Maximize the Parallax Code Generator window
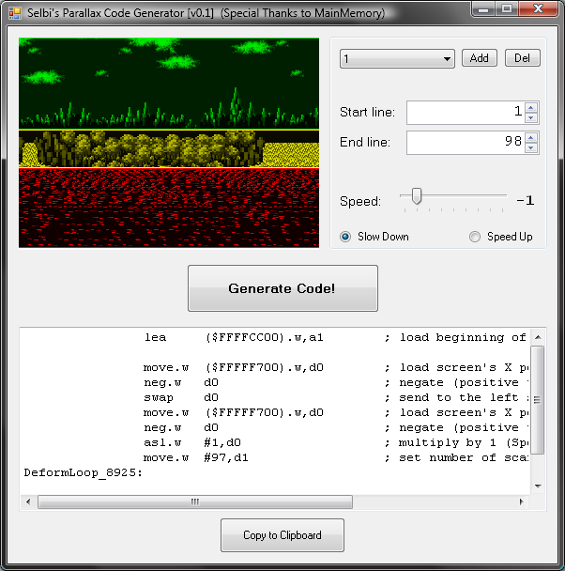 pyautogui.click(x=507, y=9)
